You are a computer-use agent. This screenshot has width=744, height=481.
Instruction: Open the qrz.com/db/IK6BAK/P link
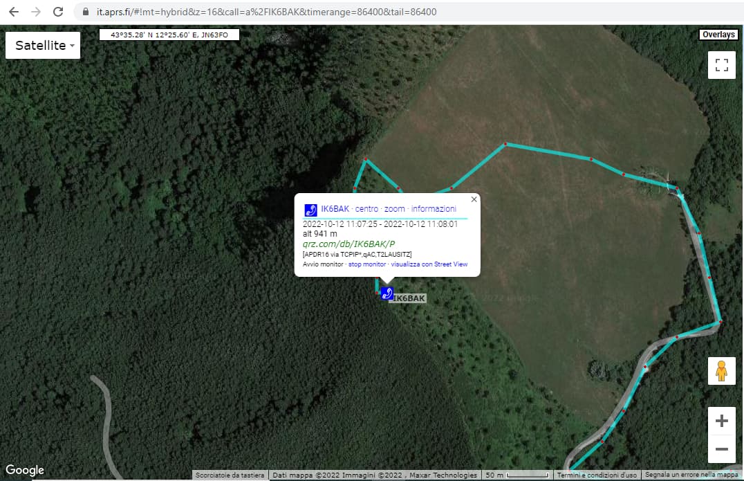pyautogui.click(x=348, y=244)
